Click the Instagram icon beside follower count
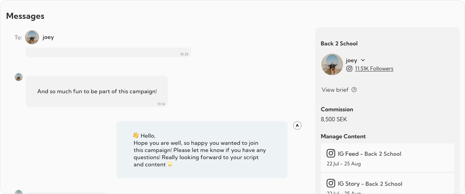Screen dimensions: 465x194 coord(349,69)
